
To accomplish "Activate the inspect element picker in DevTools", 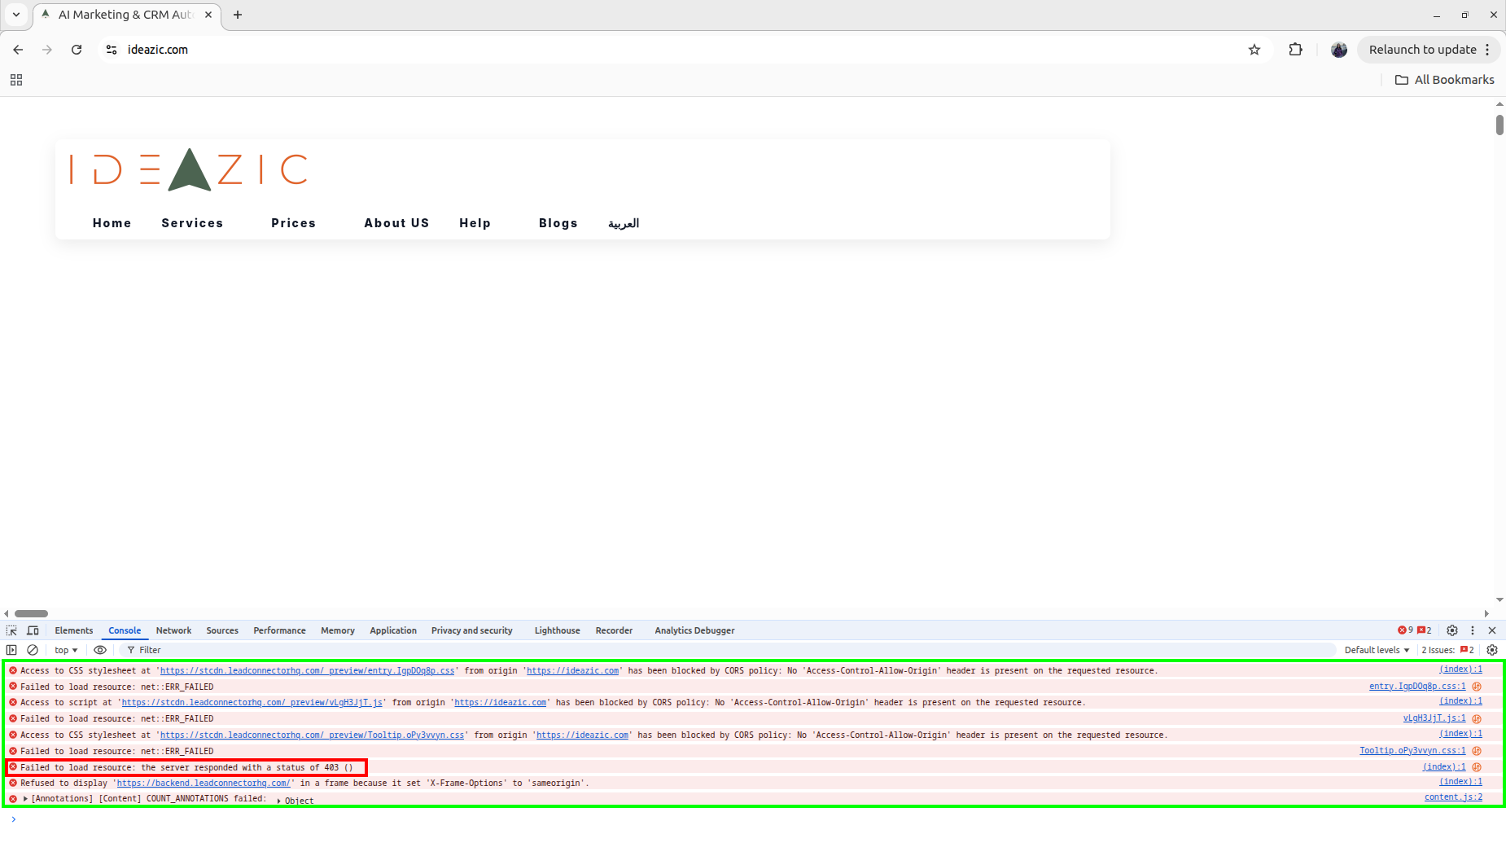I will point(11,630).
